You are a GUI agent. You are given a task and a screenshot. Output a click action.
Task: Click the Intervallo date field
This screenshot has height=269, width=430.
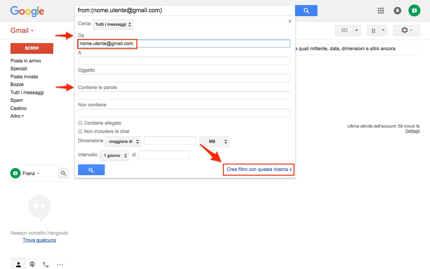tap(164, 155)
